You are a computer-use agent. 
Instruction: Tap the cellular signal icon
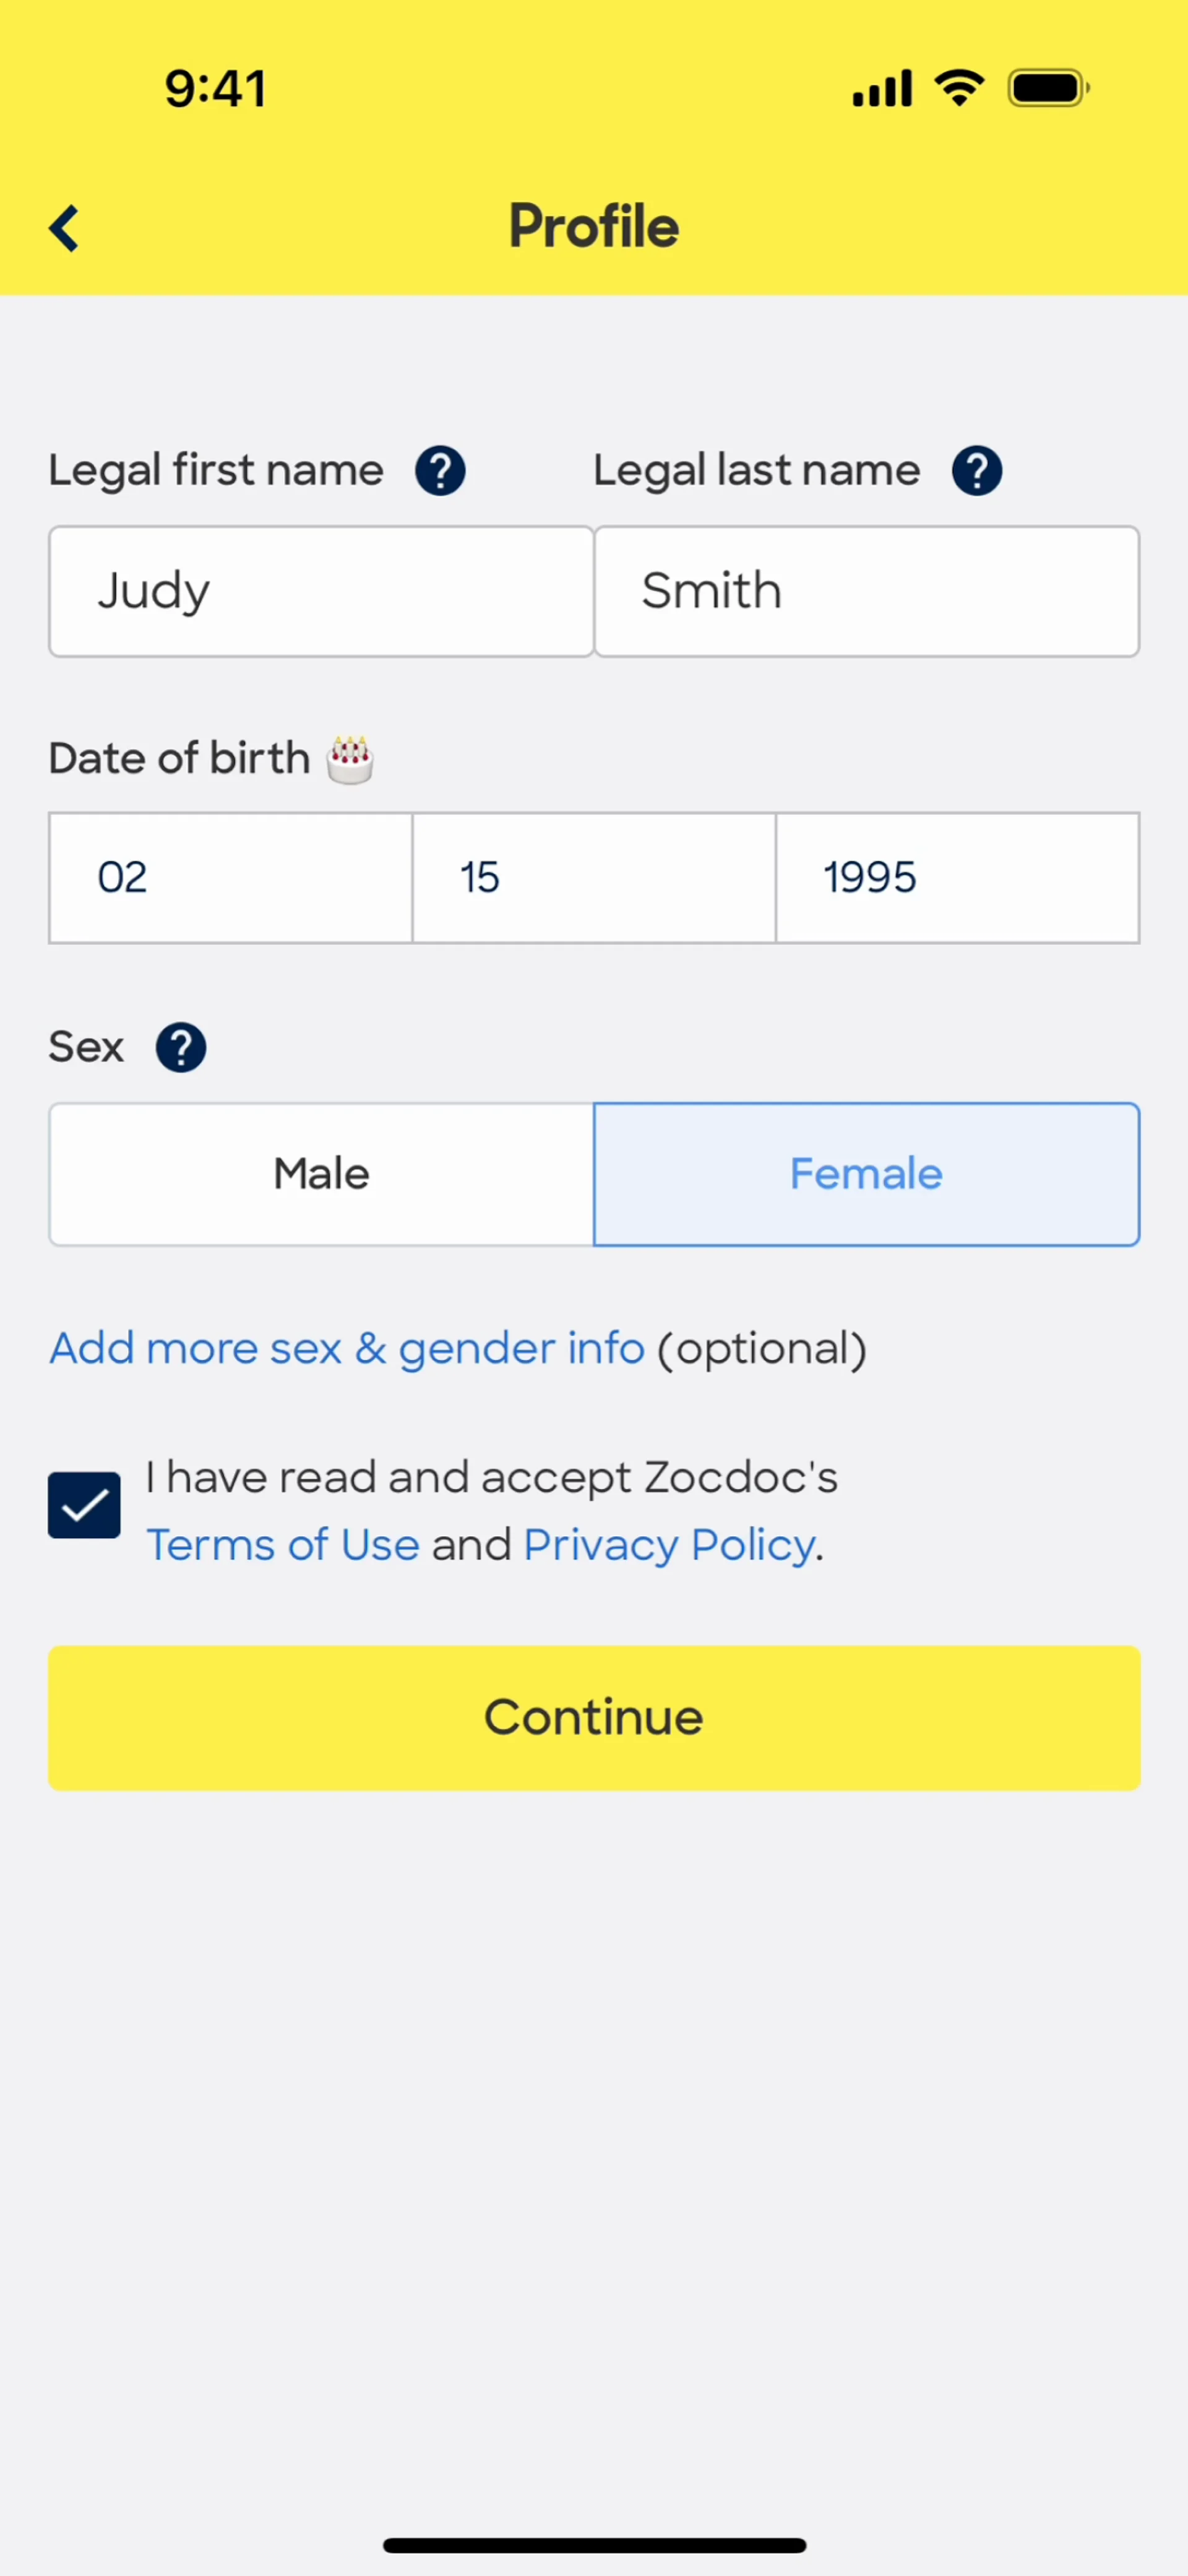click(x=882, y=88)
